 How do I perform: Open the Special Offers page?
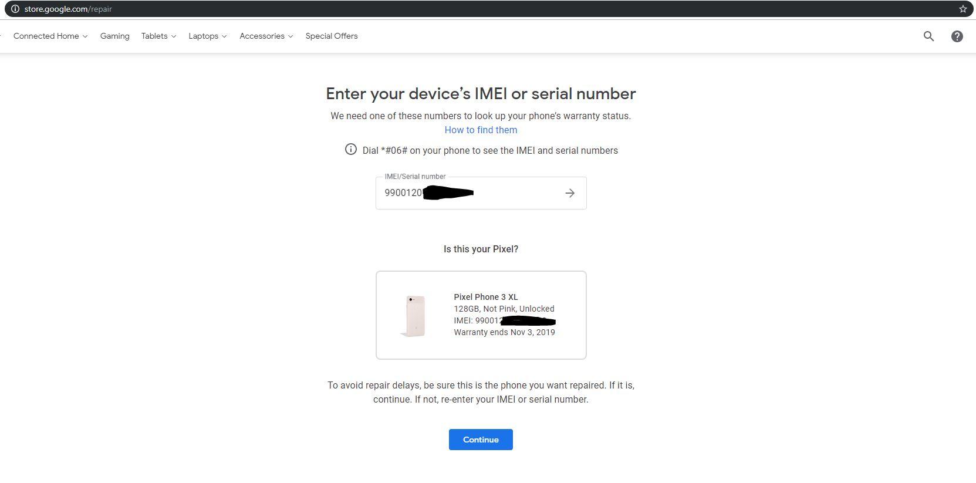tap(332, 36)
